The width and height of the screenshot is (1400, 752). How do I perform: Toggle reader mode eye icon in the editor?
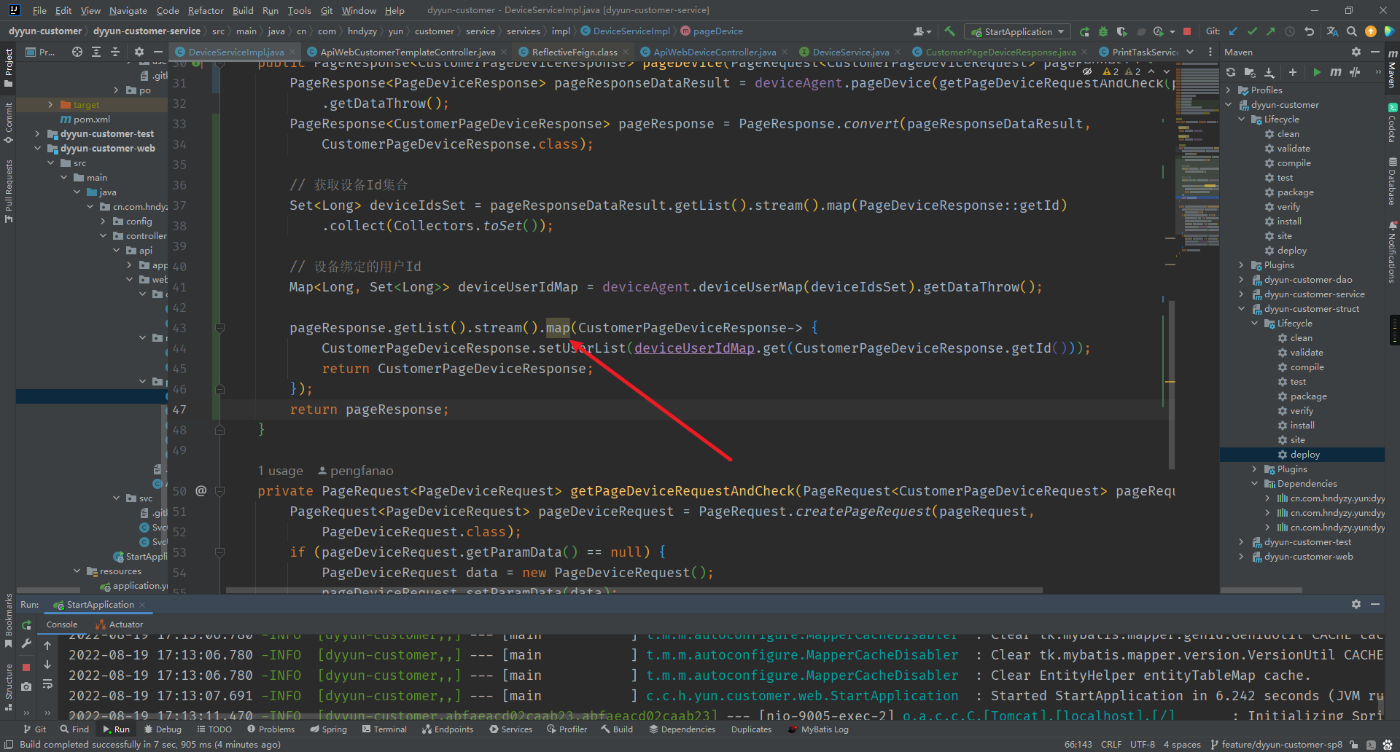pyautogui.click(x=1087, y=71)
